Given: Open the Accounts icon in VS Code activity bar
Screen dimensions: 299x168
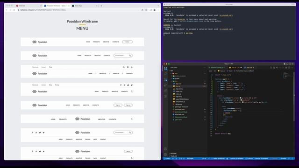Looking at the screenshot, I should [165, 149].
